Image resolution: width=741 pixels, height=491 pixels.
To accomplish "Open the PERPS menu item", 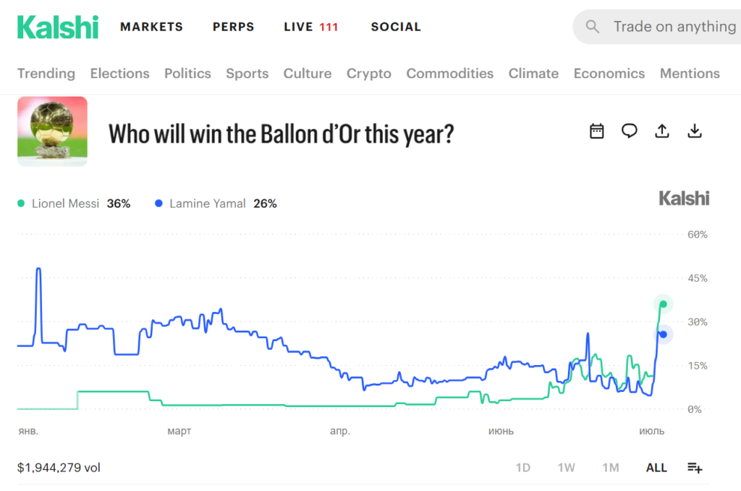I will pos(234,27).
